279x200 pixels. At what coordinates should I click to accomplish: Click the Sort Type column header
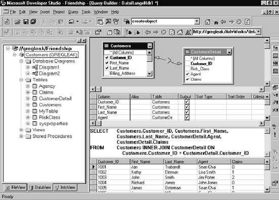point(211,96)
